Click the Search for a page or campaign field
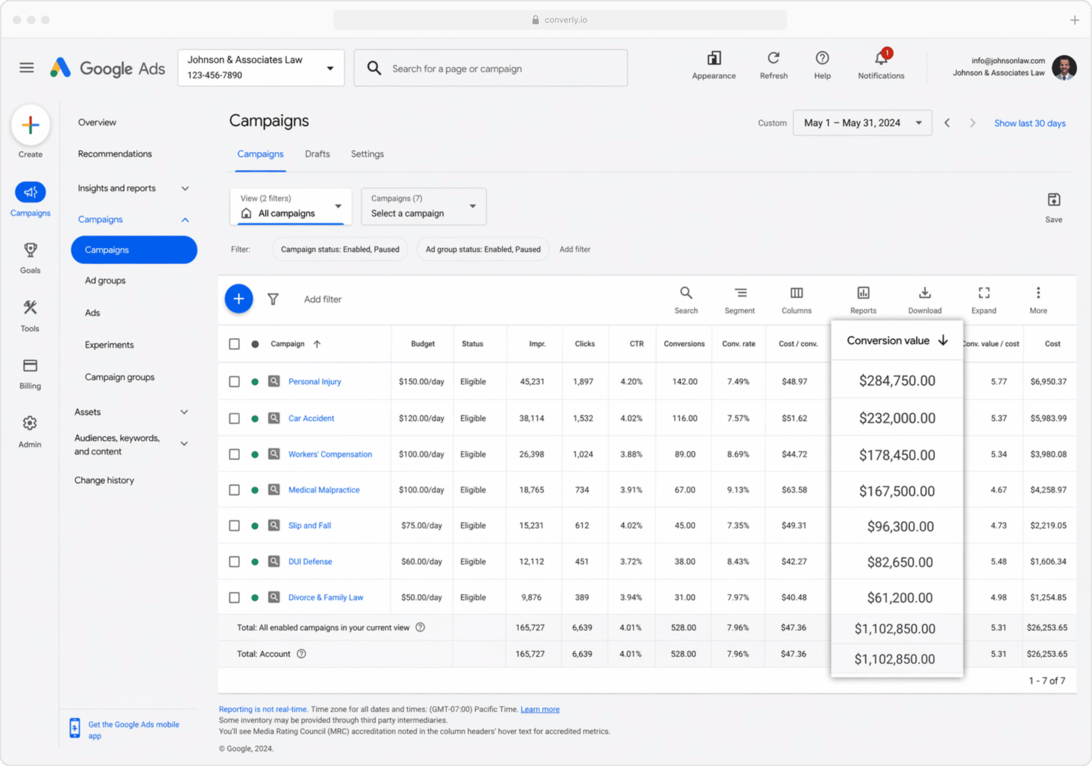The width and height of the screenshot is (1092, 766). pyautogui.click(x=491, y=68)
